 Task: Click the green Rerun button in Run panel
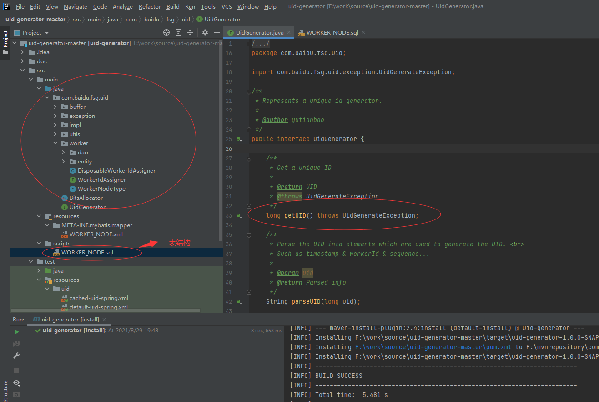point(16,332)
